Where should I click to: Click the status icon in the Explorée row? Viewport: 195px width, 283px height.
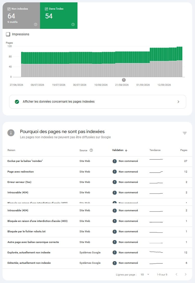pos(114,253)
